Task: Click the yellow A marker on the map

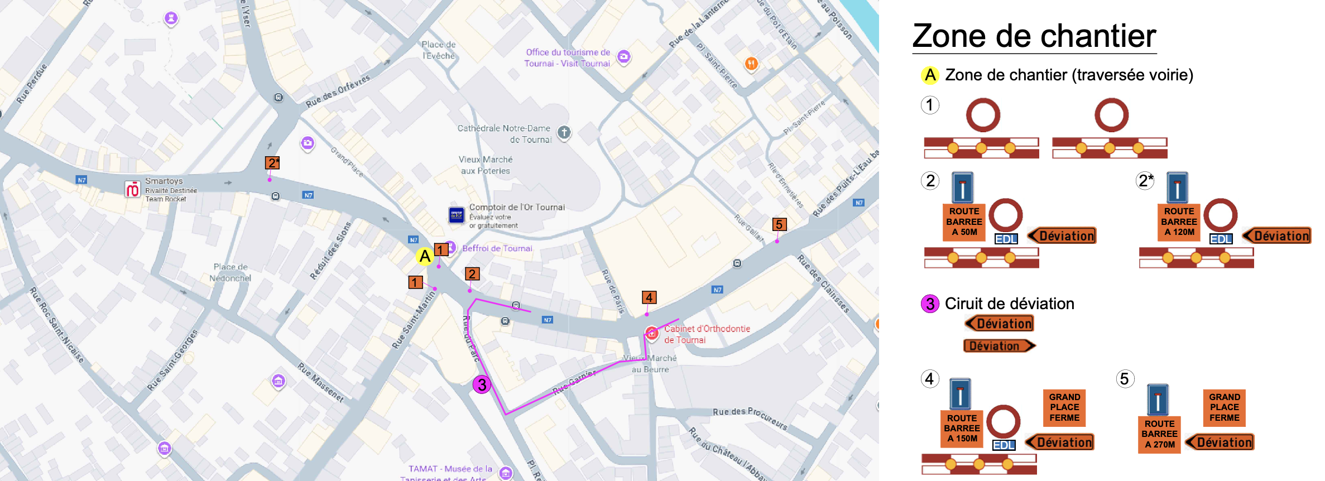Action: pyautogui.click(x=425, y=256)
